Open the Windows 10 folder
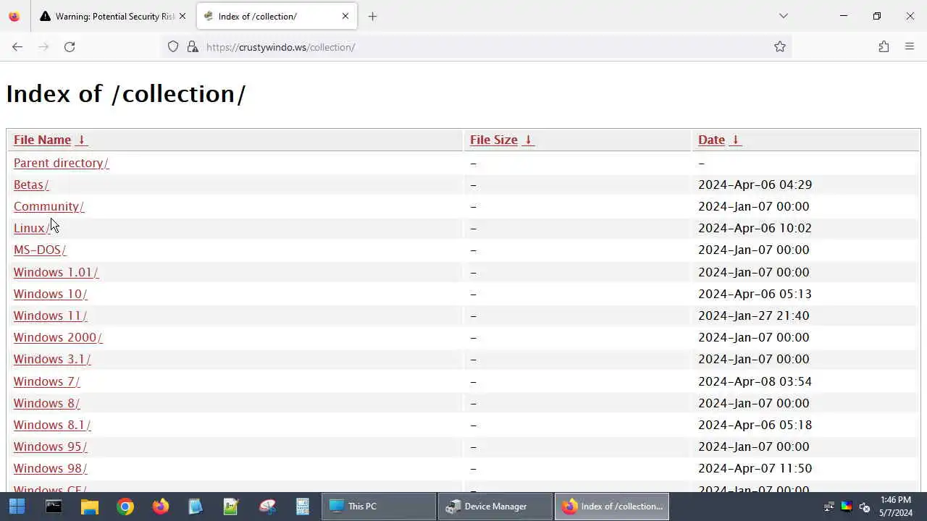This screenshot has width=927, height=521. 50,294
